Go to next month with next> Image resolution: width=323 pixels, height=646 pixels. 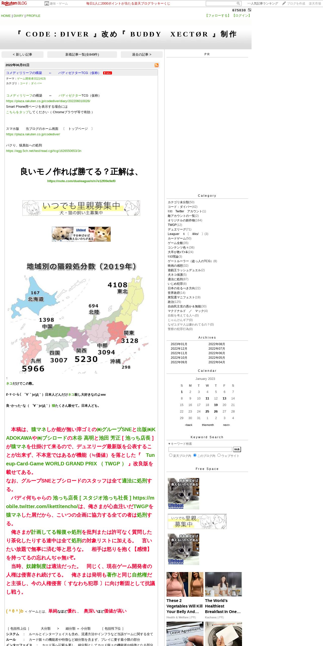(226, 425)
